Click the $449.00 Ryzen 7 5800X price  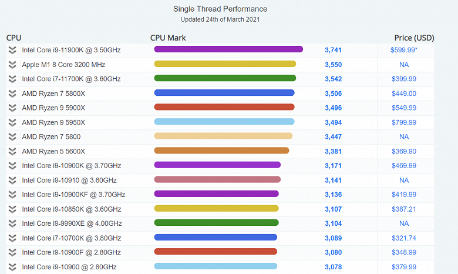403,93
